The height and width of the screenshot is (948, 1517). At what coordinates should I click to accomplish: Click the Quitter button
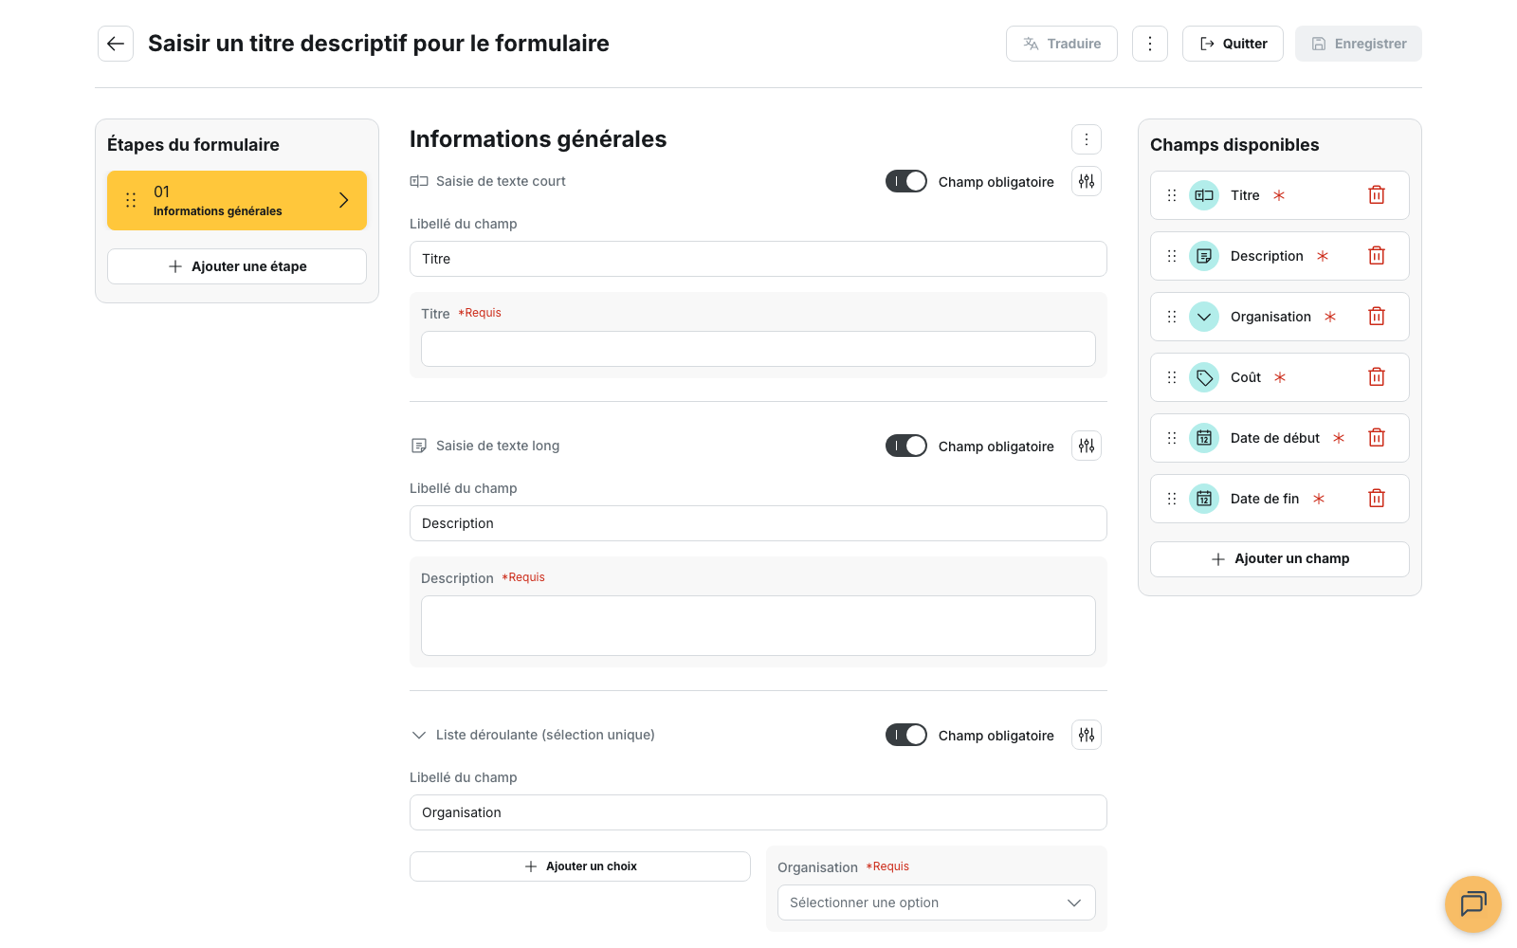(x=1233, y=44)
